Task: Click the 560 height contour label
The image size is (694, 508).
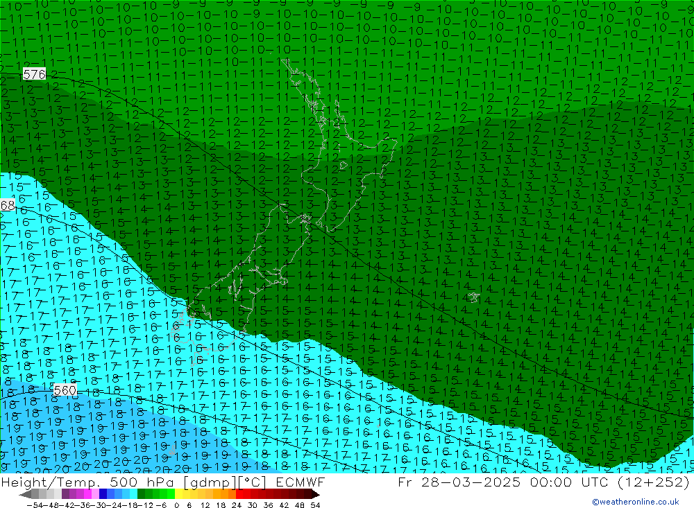Action: click(x=65, y=390)
